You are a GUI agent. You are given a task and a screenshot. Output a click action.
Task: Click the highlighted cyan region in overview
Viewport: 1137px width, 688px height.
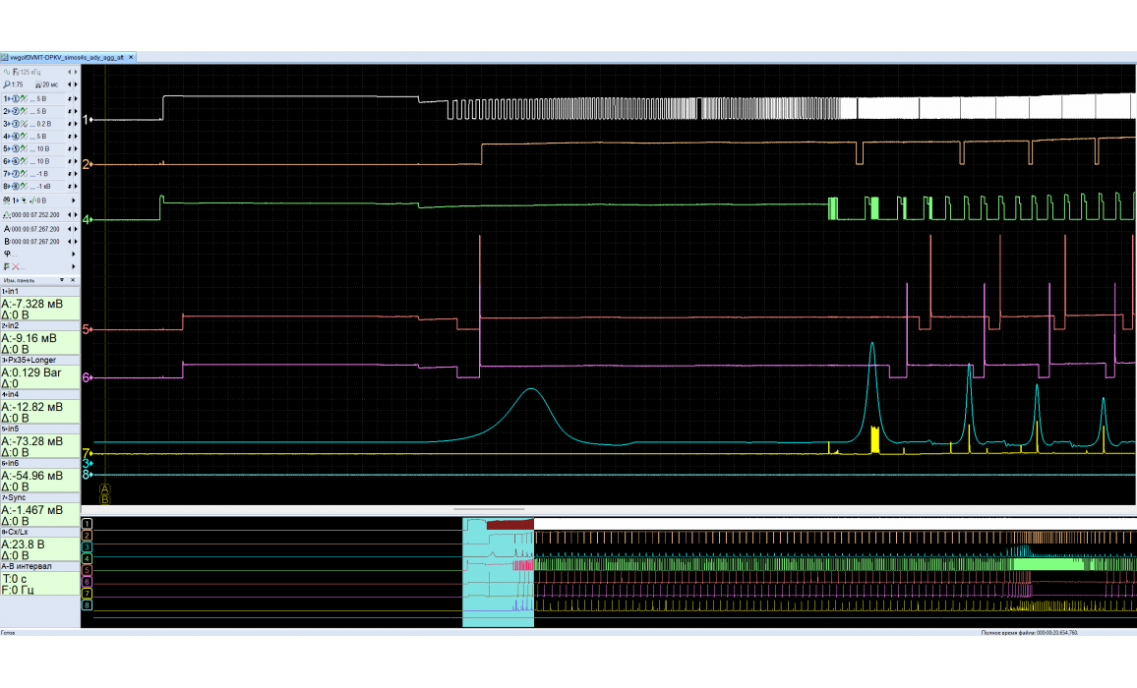click(498, 590)
